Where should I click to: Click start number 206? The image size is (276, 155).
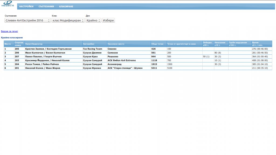coord(17,53)
